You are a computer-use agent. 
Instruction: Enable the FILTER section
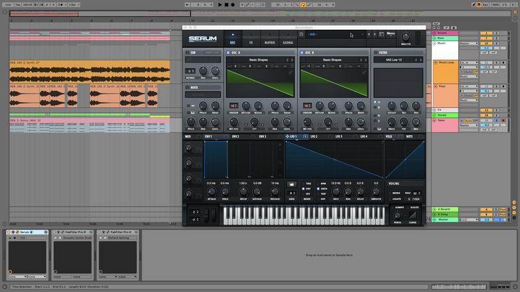(376, 53)
